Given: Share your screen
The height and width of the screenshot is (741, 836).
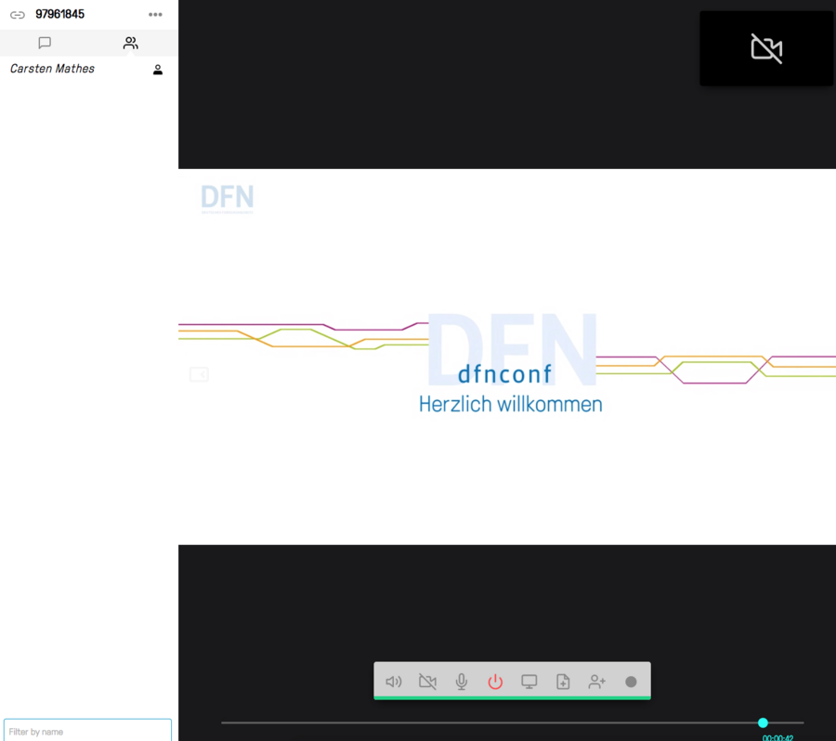Looking at the screenshot, I should click(529, 682).
